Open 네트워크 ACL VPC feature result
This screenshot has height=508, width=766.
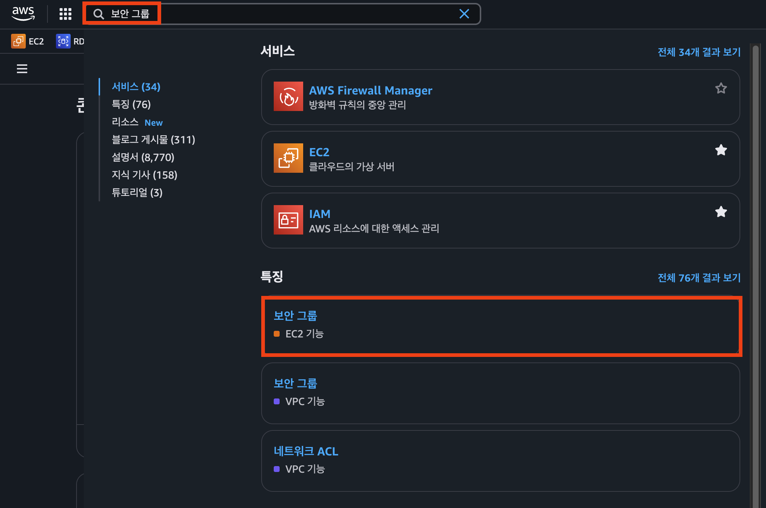point(305,451)
